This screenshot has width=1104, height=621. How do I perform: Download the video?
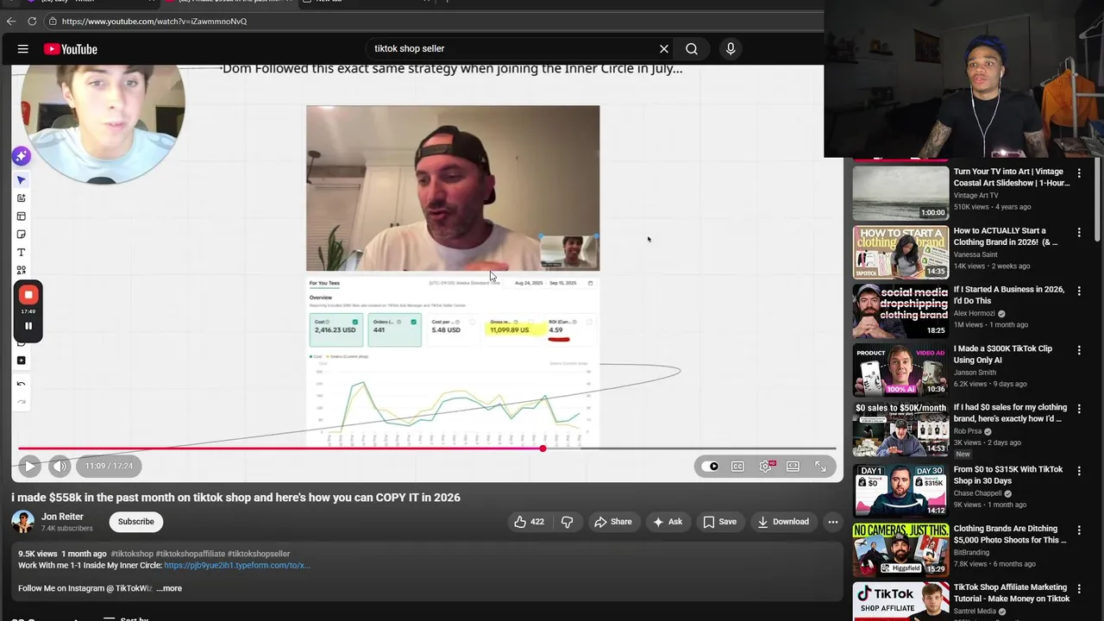pyautogui.click(x=783, y=522)
